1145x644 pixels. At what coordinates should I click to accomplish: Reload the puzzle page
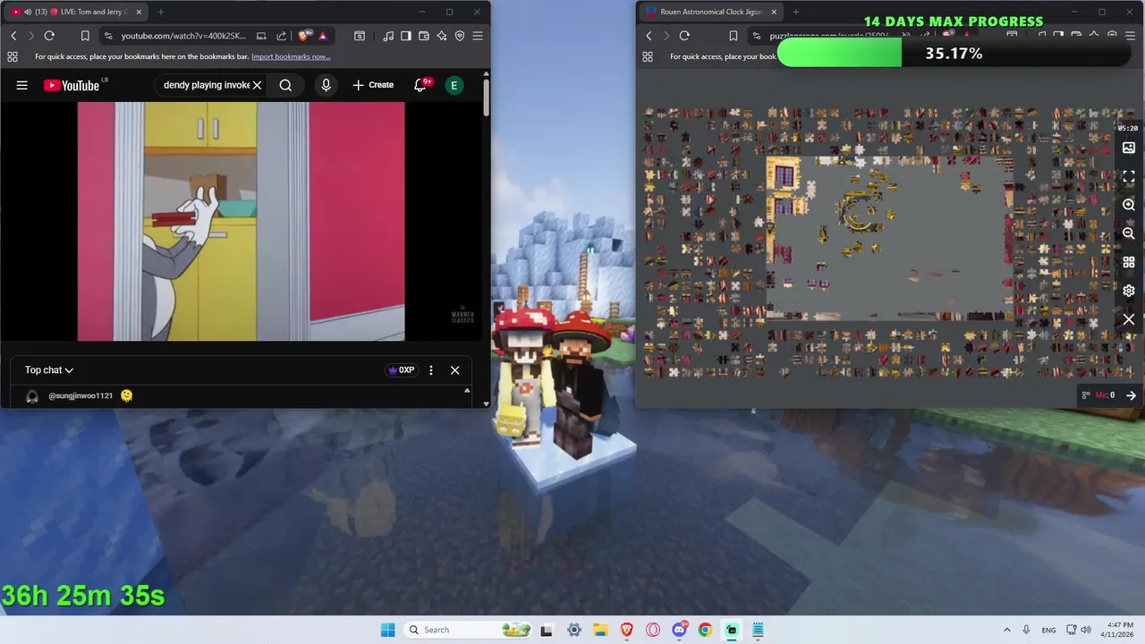(684, 36)
